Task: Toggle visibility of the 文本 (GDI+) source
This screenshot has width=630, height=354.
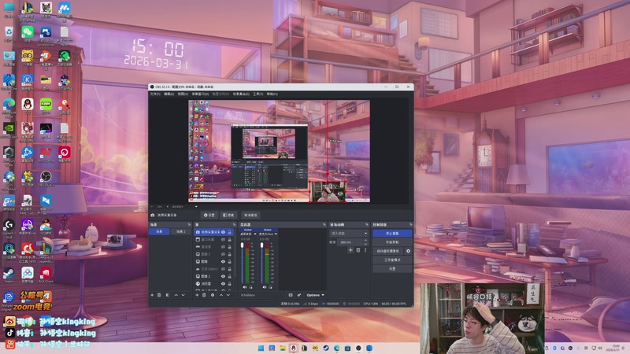Action: (x=224, y=269)
